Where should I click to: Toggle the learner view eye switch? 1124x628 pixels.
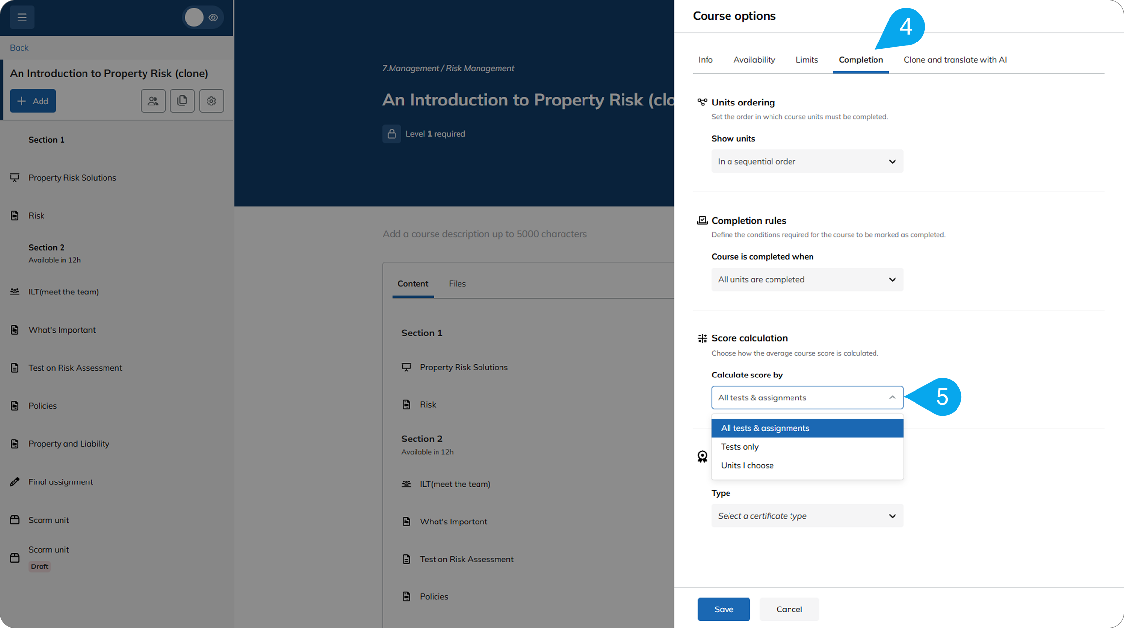click(203, 18)
